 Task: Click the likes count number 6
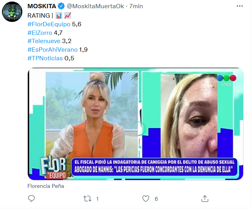pos(156,199)
